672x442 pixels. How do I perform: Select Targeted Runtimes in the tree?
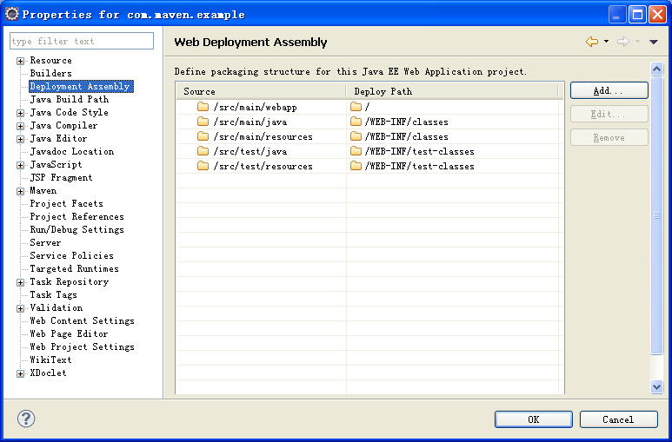(x=74, y=269)
